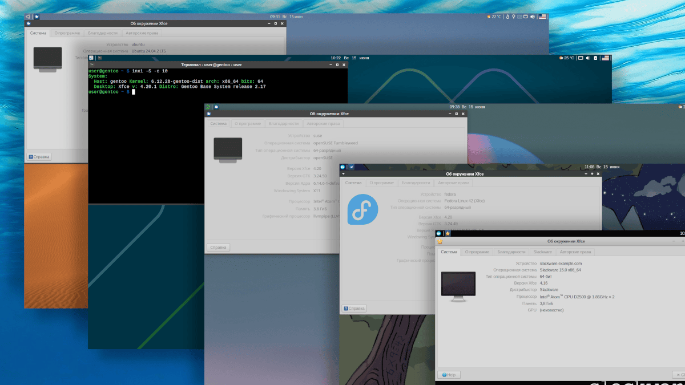Click the 11:08 clock on the Fedora panel
The height and width of the screenshot is (385, 685).
pyautogui.click(x=590, y=167)
